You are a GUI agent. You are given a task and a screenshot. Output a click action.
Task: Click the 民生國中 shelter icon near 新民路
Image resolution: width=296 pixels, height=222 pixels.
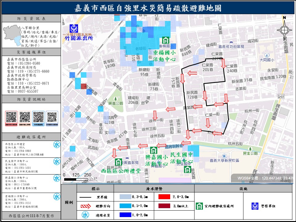pos(187,169)
